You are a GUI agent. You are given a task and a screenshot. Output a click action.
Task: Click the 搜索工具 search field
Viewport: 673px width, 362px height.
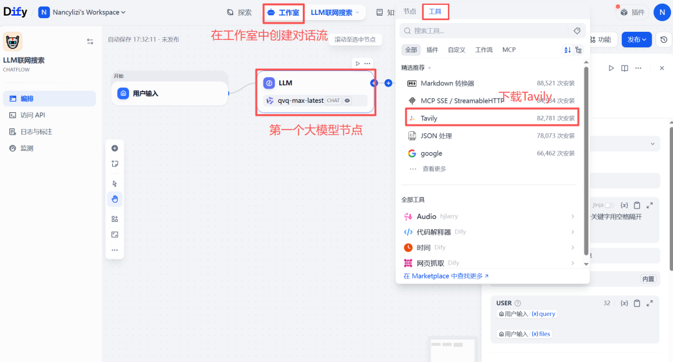484,31
